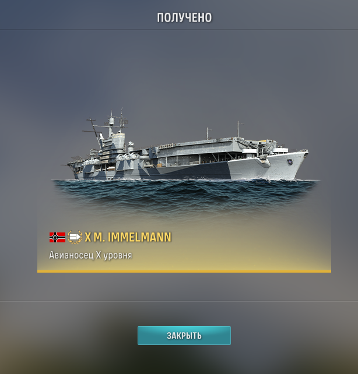
Task: Close the reward window with ЗАКРЫТЬ button
Action: (184, 336)
